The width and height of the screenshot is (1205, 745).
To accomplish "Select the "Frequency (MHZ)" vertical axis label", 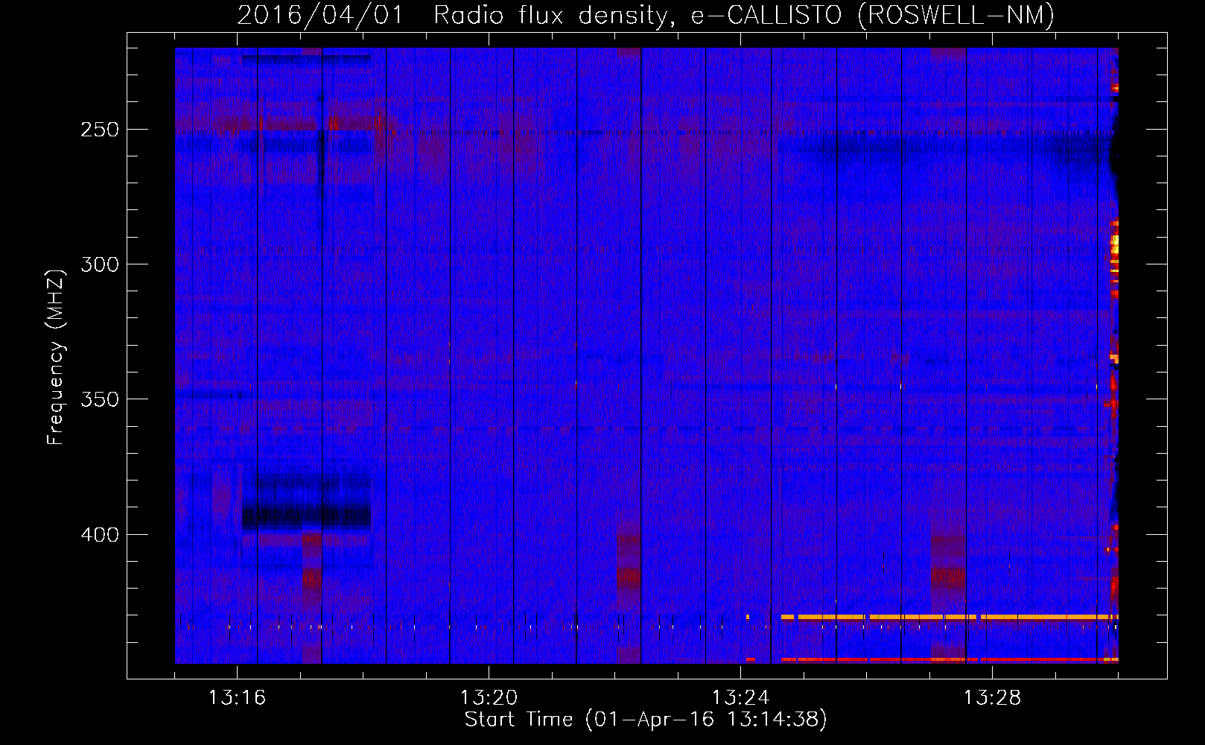I will click(56, 357).
